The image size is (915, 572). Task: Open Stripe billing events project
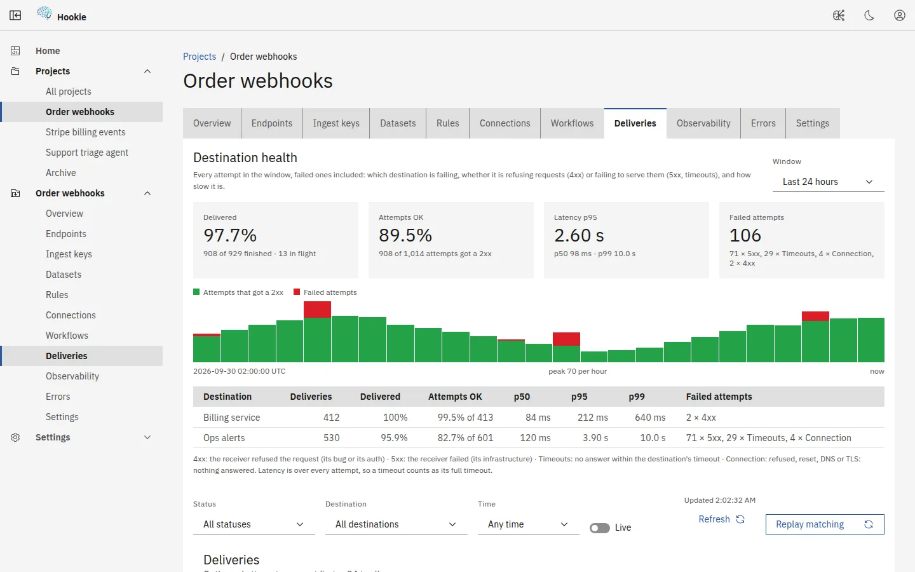coord(81,132)
